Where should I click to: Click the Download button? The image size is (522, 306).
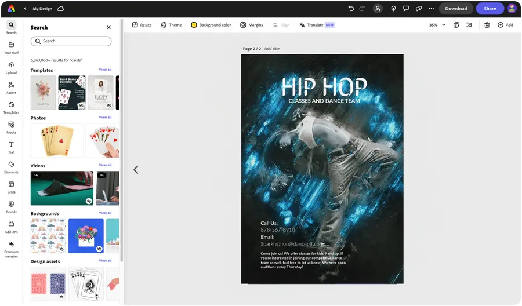pyautogui.click(x=456, y=9)
